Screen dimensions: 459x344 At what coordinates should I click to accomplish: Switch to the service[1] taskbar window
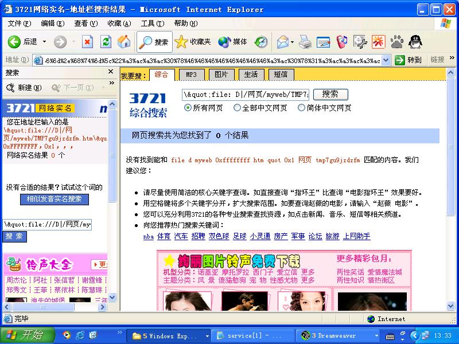point(254,336)
